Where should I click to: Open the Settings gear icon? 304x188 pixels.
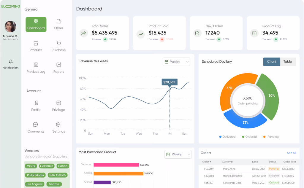(58, 124)
